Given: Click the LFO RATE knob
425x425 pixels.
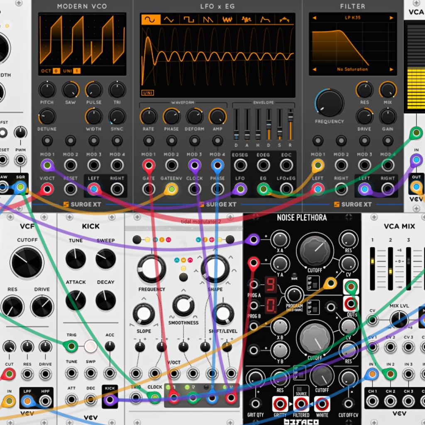Looking at the screenshot, I should pos(149,116).
